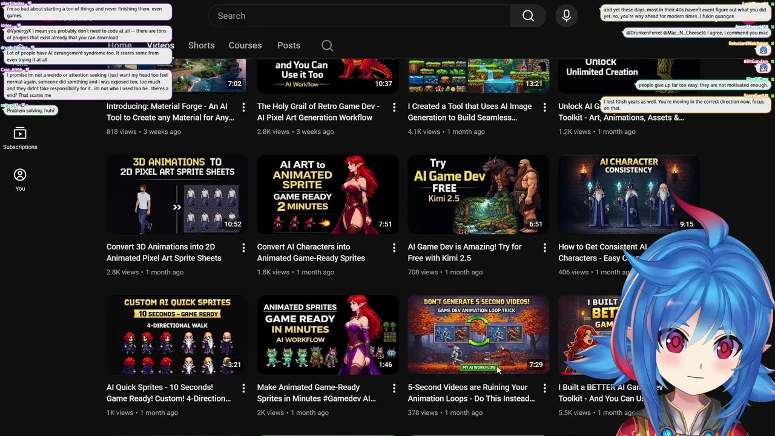Open the Courses tab
This screenshot has height=436, width=775.
pyautogui.click(x=245, y=45)
